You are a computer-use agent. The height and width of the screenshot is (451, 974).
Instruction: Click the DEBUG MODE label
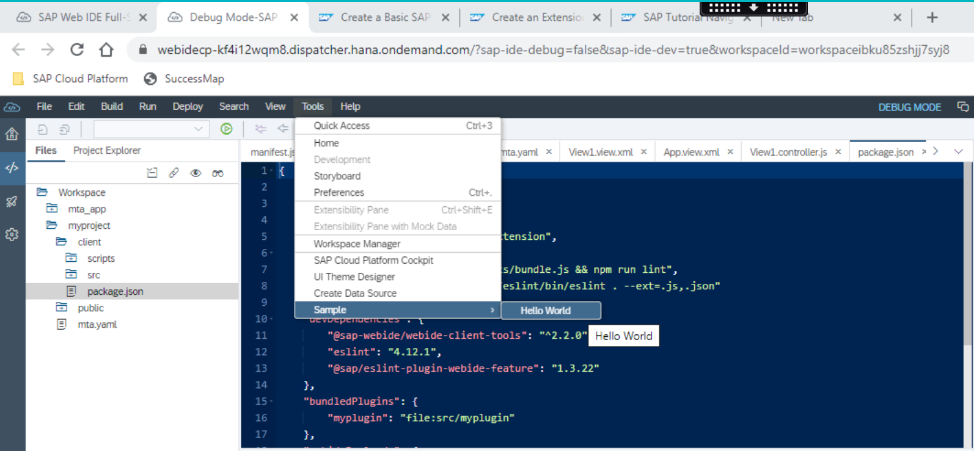coord(909,107)
